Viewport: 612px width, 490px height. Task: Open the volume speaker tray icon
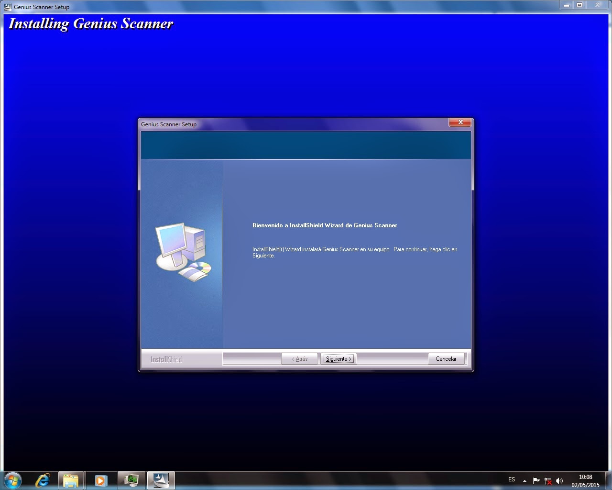560,480
